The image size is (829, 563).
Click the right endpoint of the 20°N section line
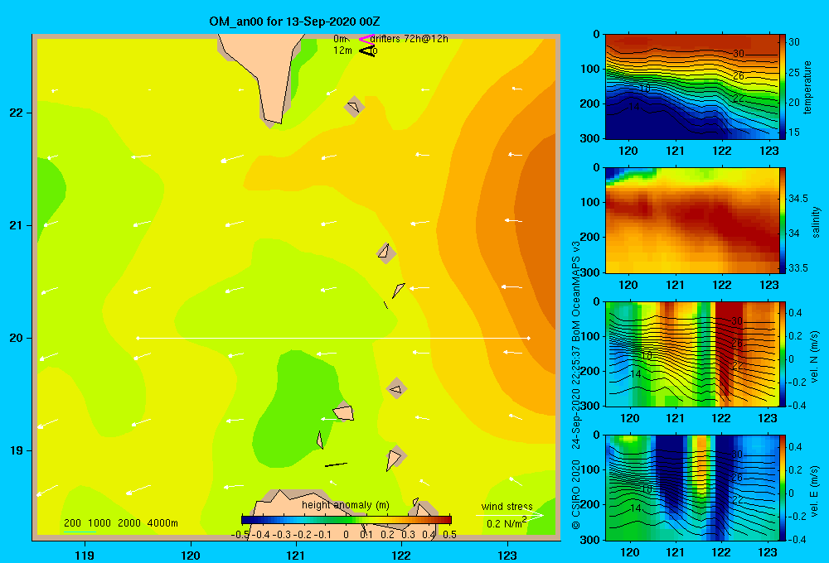[x=529, y=338]
